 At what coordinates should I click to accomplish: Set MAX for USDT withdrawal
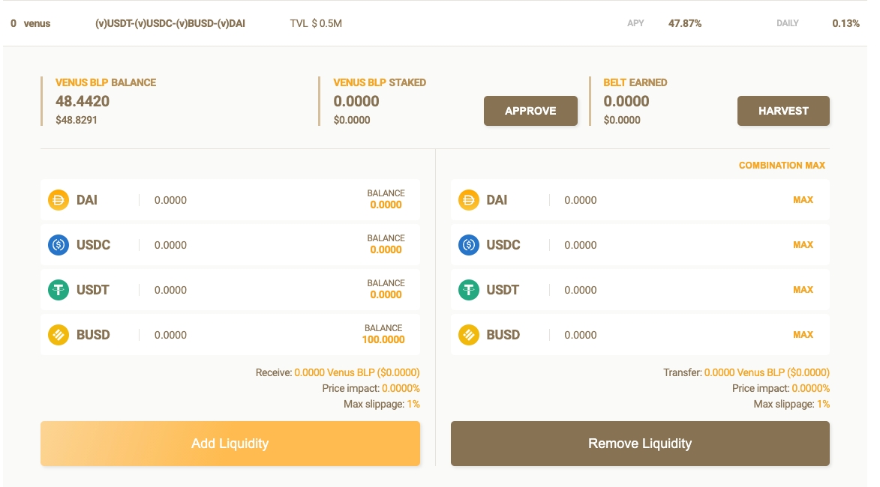(803, 290)
